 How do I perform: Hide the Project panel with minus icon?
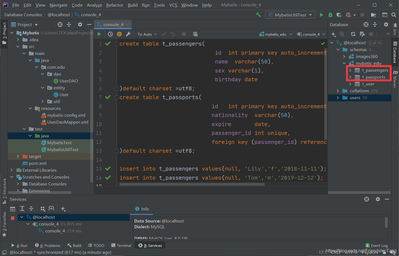click(x=89, y=24)
